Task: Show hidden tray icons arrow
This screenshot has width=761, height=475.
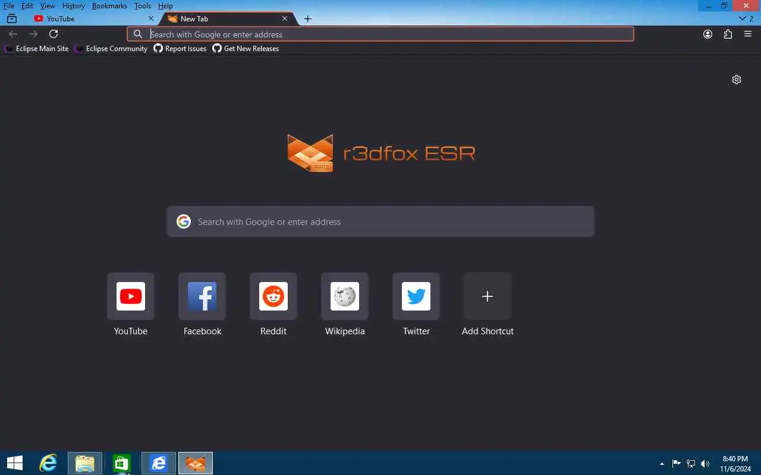Action: tap(662, 464)
